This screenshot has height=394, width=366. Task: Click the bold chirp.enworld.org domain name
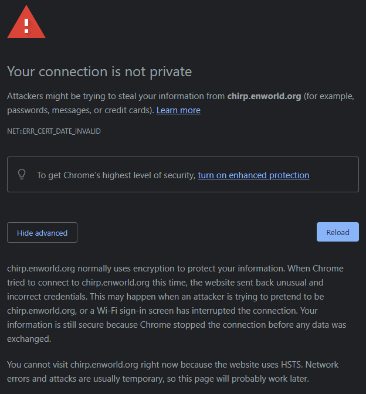pyautogui.click(x=264, y=96)
